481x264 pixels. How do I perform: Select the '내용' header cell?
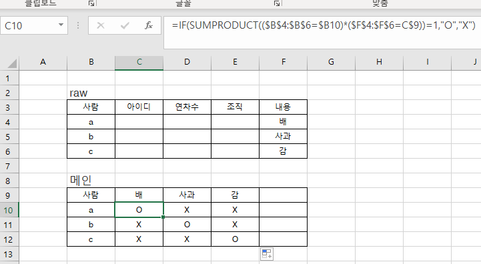pyautogui.click(x=283, y=107)
